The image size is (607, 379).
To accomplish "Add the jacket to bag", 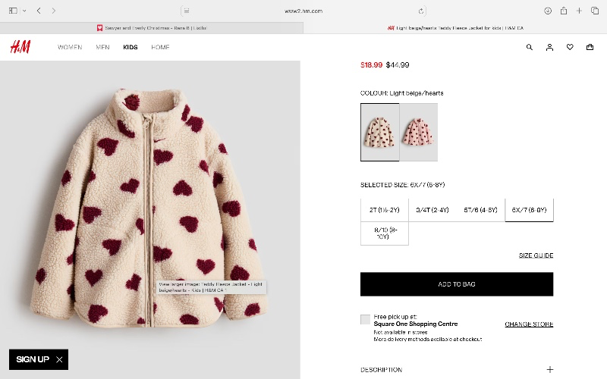I will pyautogui.click(x=457, y=284).
